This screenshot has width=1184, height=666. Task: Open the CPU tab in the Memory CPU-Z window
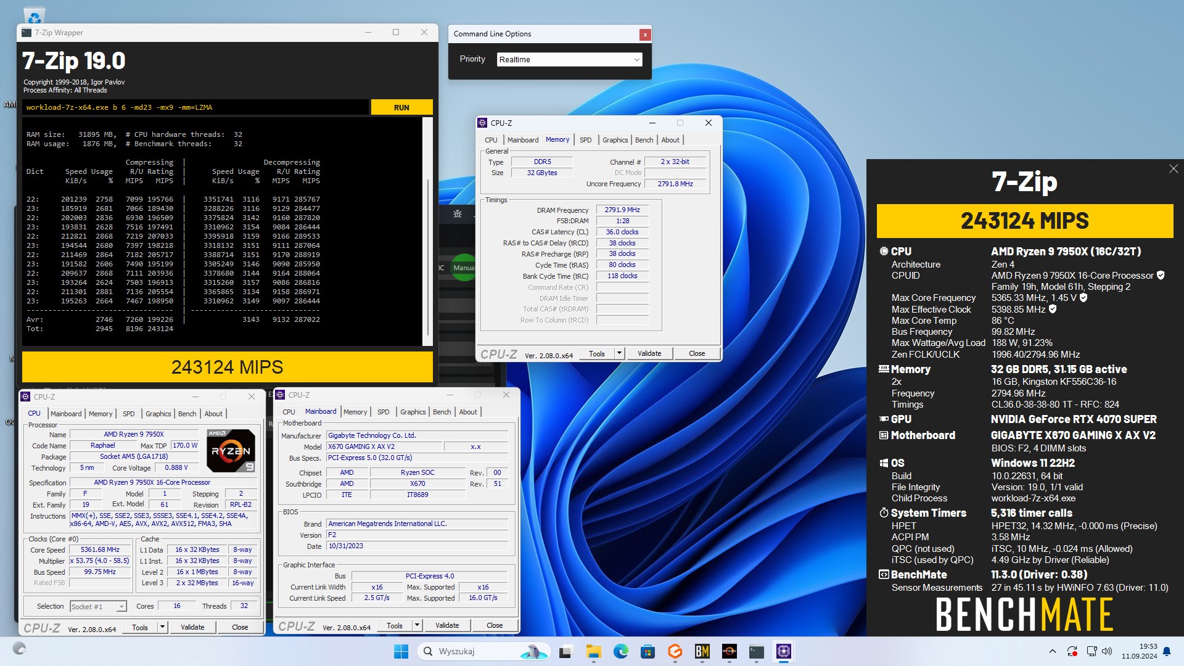pos(491,140)
